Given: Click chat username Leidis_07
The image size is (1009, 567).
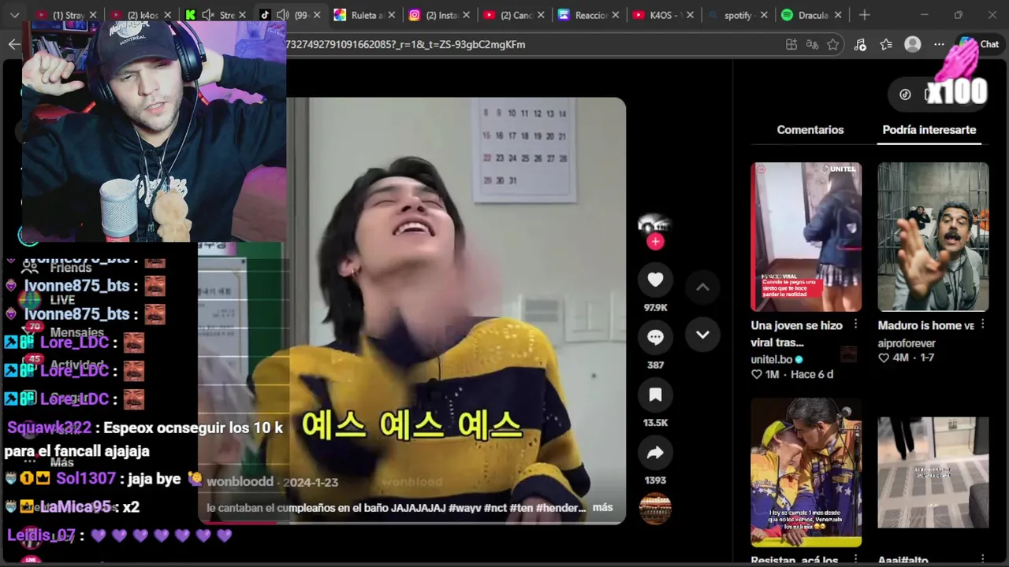Looking at the screenshot, I should tap(41, 535).
